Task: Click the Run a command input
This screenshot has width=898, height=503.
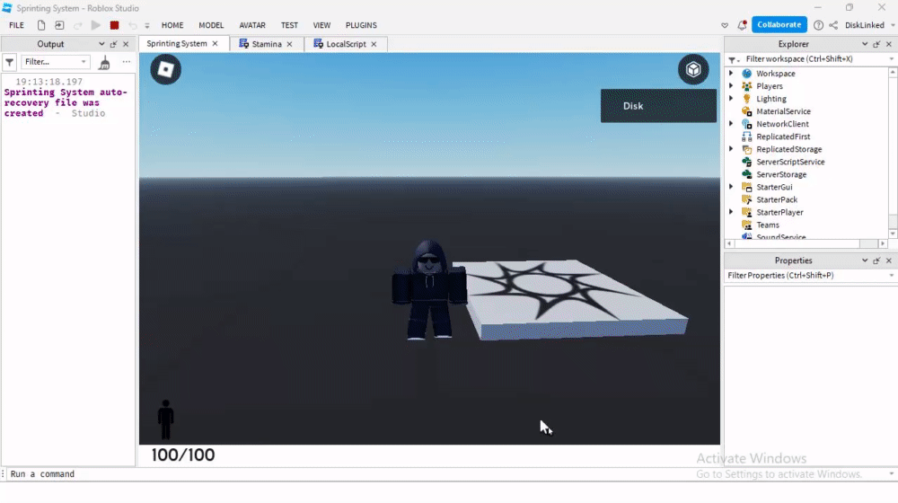Action: (x=446, y=473)
